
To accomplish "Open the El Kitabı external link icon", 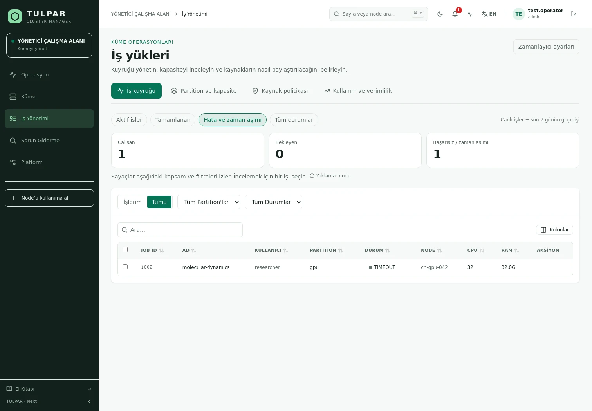I will [x=90, y=389].
